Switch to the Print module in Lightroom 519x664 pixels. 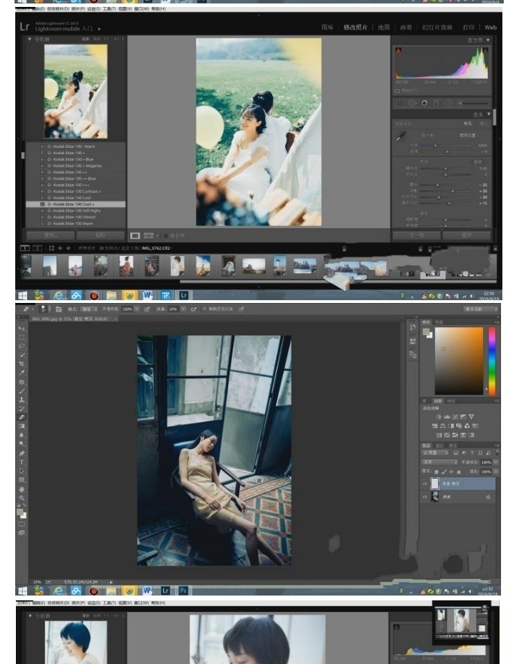tap(468, 28)
